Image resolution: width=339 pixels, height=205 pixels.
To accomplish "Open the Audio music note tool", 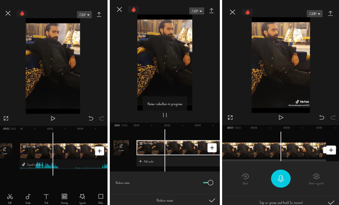I will coord(28,198).
